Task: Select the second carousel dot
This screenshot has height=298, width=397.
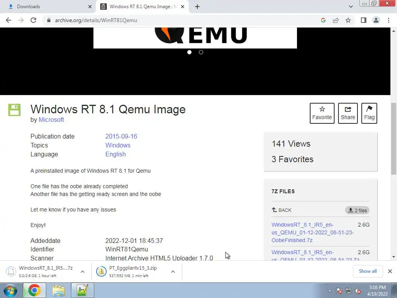Action: coord(201,52)
